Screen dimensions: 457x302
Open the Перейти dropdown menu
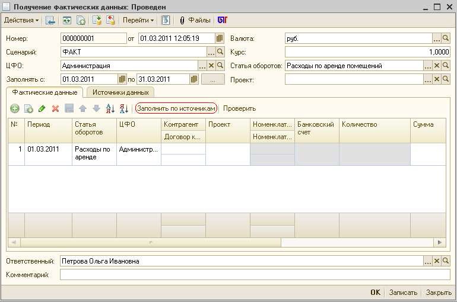[138, 20]
